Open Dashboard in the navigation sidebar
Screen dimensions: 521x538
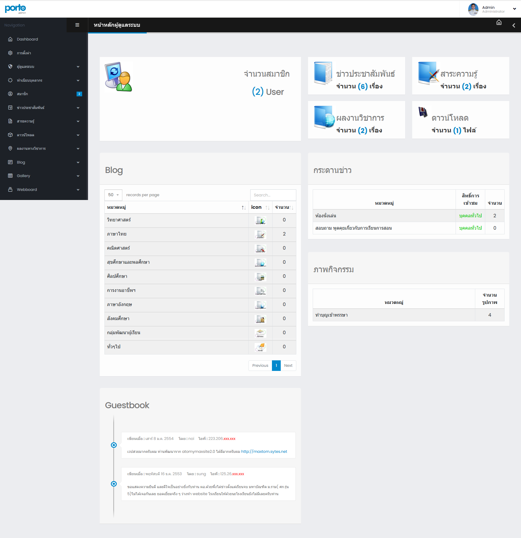[x=27, y=39]
